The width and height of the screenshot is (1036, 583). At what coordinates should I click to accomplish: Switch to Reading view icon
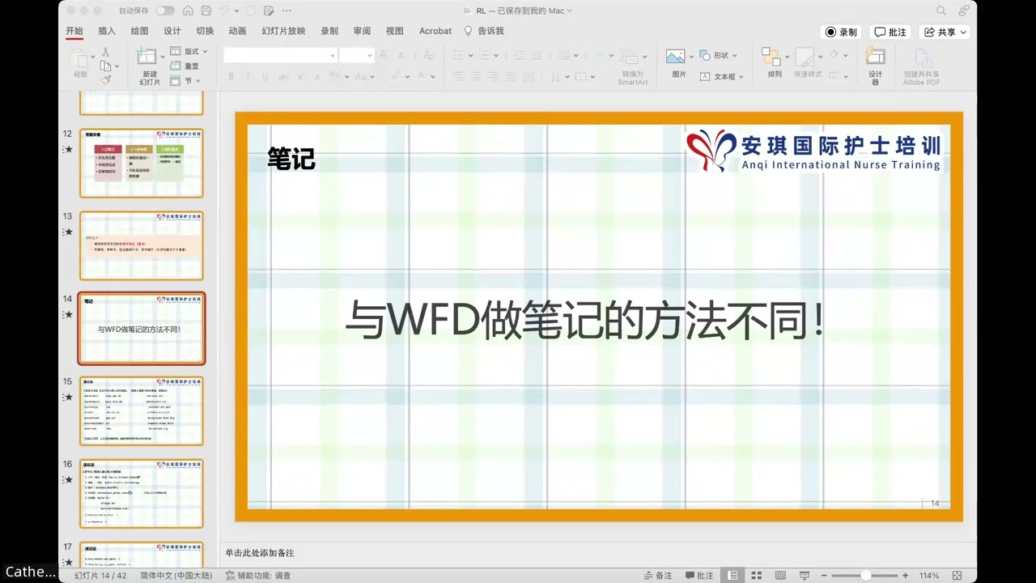pyautogui.click(x=780, y=576)
